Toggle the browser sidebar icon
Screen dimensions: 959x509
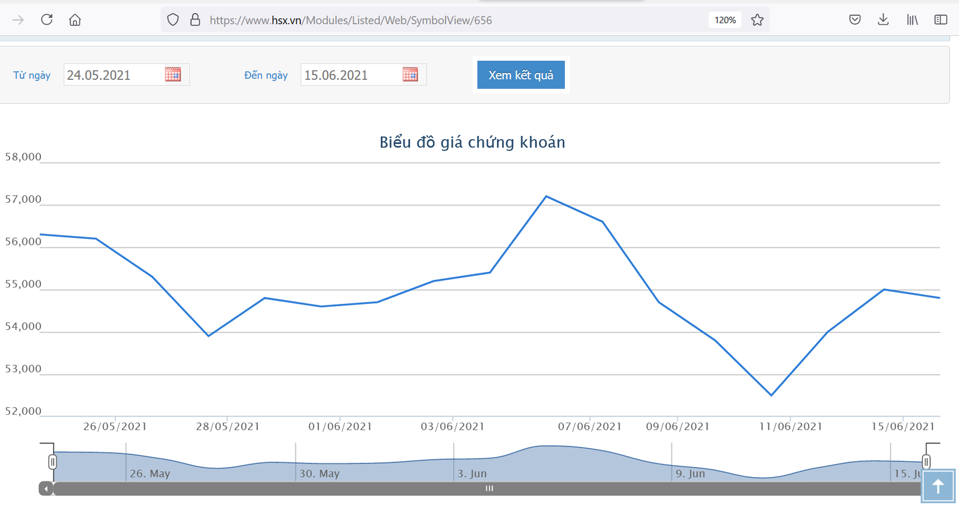click(x=941, y=20)
